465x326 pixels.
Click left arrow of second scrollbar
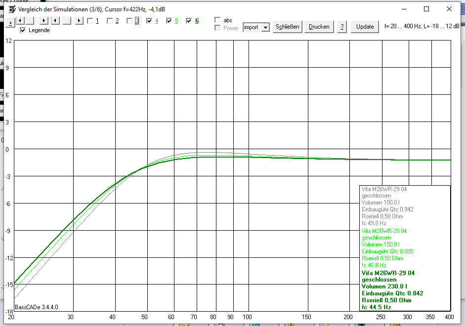point(55,21)
